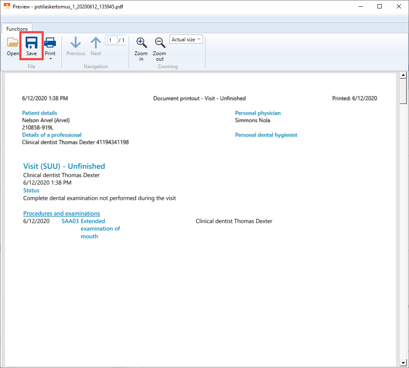The width and height of the screenshot is (409, 368).
Task: Expand the Print dropdown arrow
Action: pyautogui.click(x=50, y=59)
